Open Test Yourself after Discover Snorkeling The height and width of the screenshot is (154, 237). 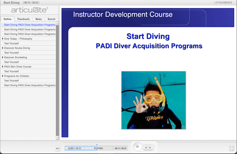tap(28, 62)
